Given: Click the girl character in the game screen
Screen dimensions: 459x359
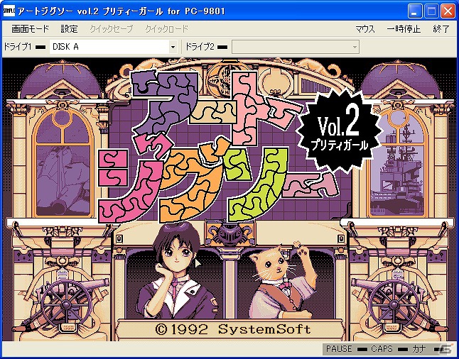Looking at the screenshot, I should 175,272.
